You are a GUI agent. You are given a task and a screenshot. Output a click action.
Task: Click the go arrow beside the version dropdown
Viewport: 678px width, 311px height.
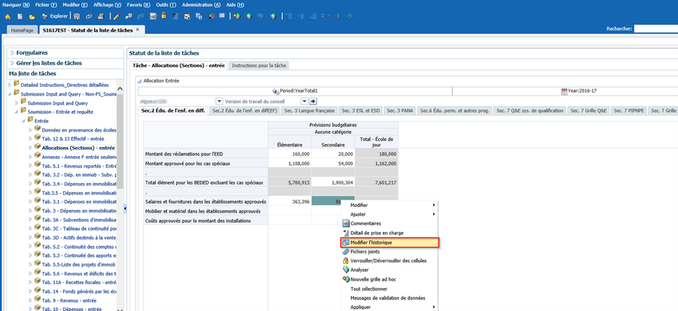314,101
